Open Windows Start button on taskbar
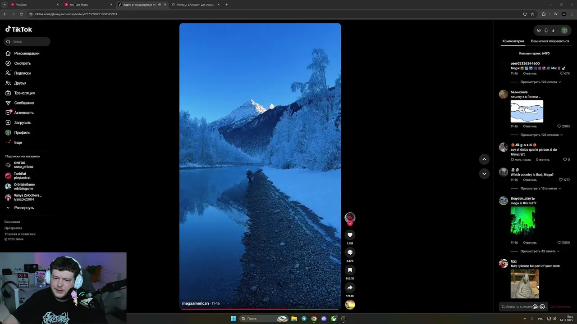Screen dimensions: 577x324 (x=234, y=319)
